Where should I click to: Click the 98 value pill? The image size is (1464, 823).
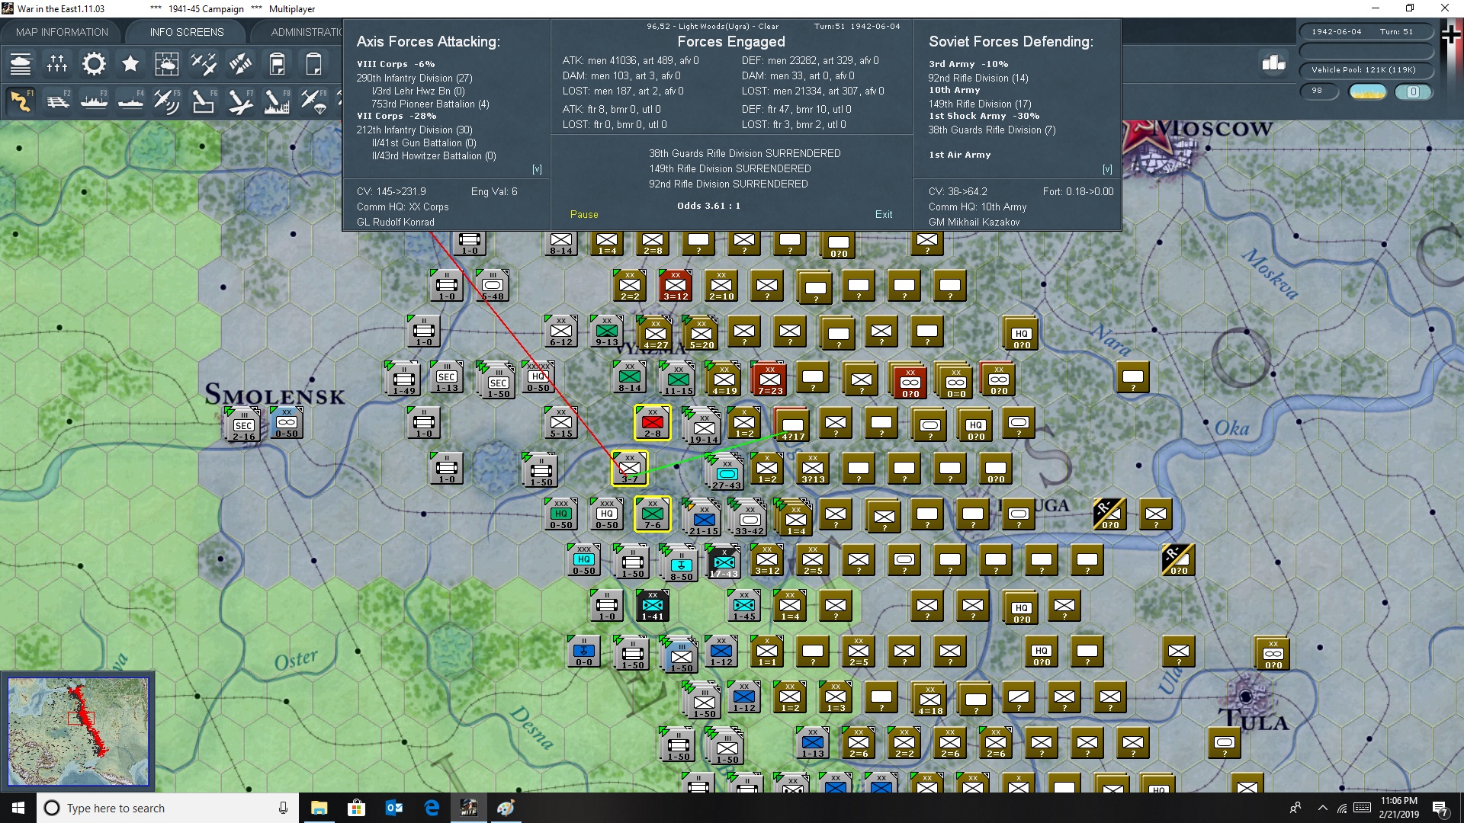tap(1320, 91)
